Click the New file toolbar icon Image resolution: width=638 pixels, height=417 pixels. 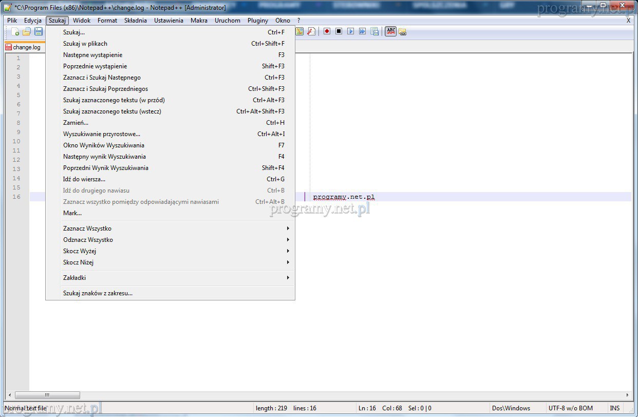click(15, 32)
